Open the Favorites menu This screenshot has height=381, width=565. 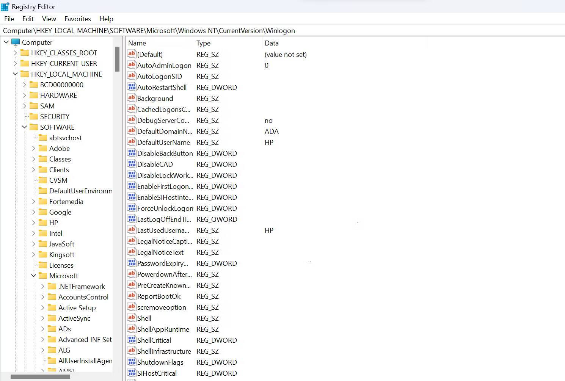coord(77,19)
